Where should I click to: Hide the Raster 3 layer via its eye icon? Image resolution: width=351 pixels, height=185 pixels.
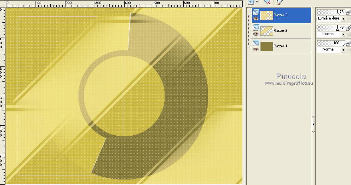(256, 19)
